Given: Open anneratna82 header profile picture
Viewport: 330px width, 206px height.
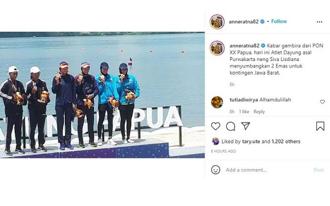Looking at the screenshot, I should (217, 21).
